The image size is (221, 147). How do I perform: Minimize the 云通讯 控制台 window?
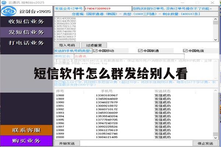(x=183, y=3)
